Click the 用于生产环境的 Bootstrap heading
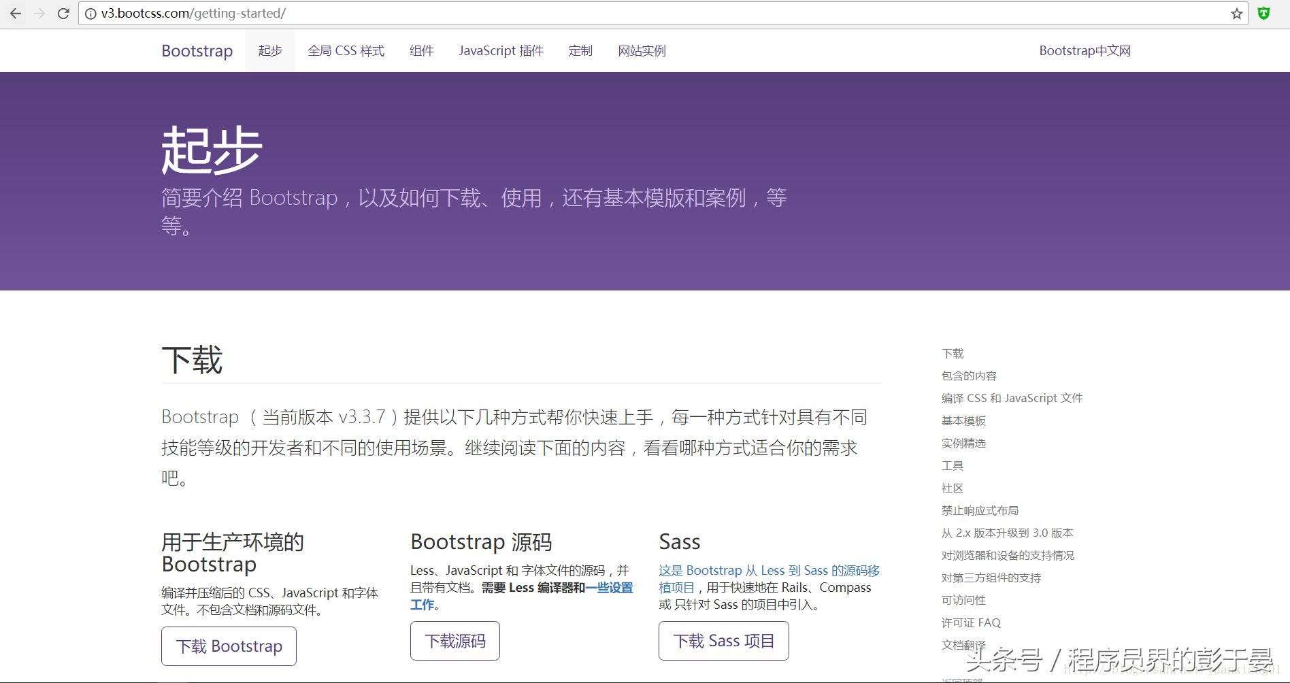Screen dimensions: 1290x683 click(233, 553)
